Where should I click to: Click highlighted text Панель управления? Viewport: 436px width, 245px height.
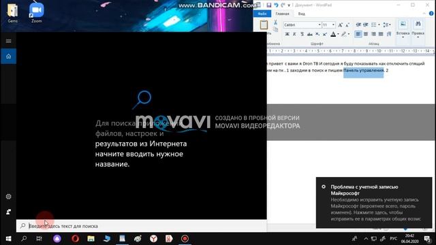coord(363,71)
